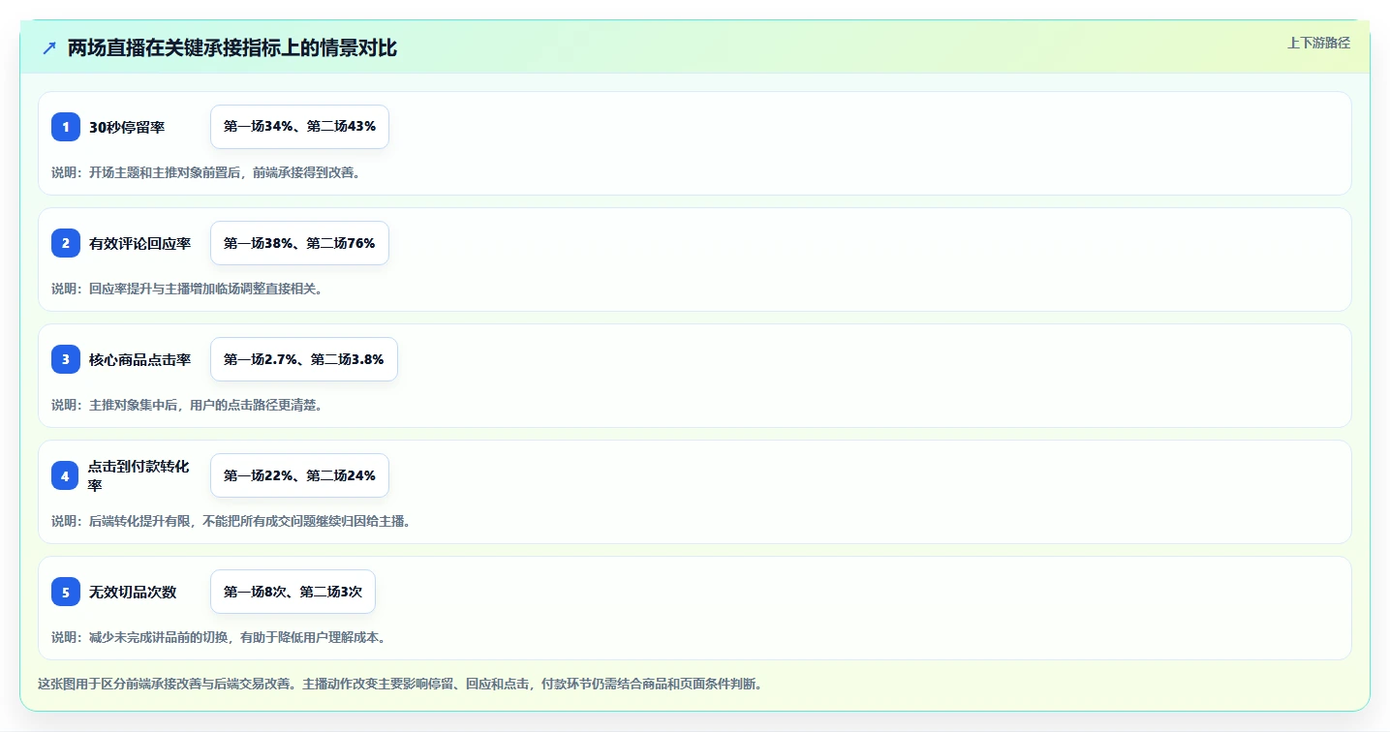Select the 30秒停留率 label
The image size is (1390, 732).
[x=127, y=127]
